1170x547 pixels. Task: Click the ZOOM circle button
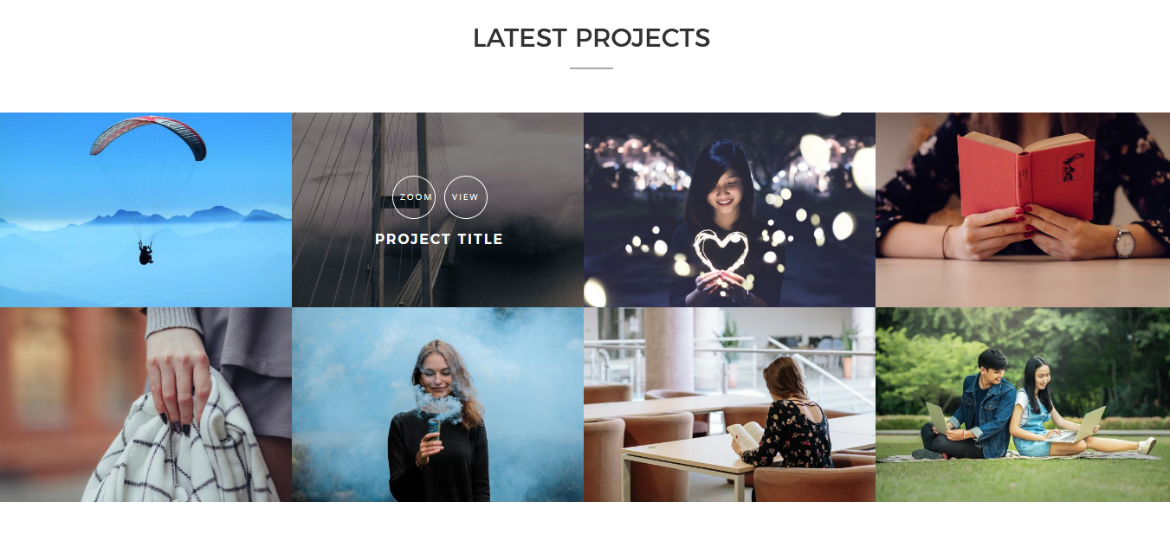pyautogui.click(x=414, y=197)
